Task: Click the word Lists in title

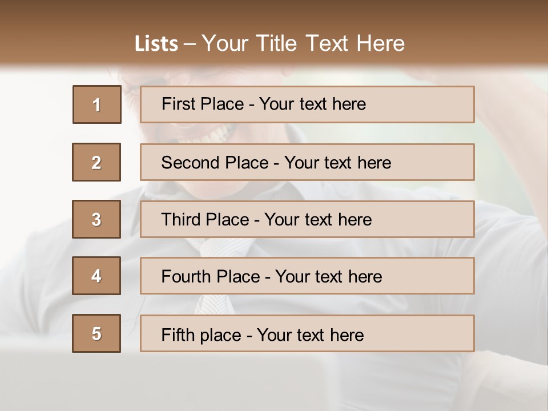Action: tap(156, 44)
